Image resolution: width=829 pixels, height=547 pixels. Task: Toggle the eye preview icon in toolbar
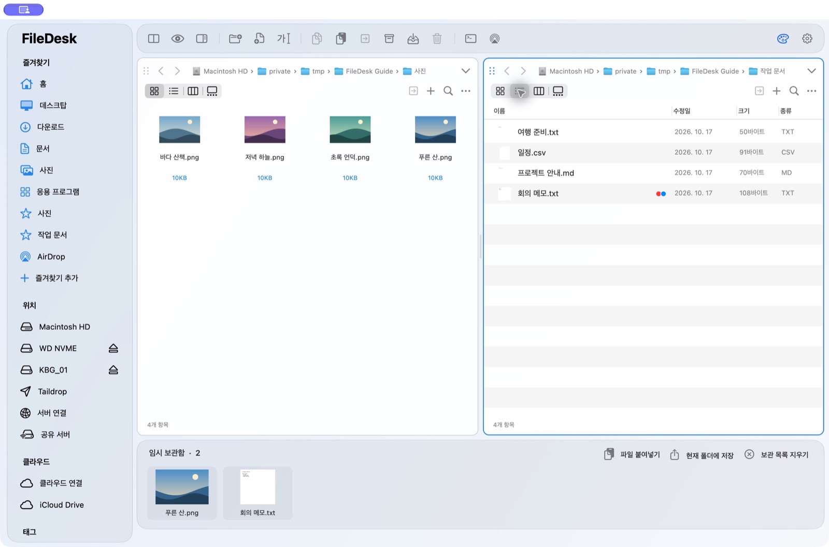click(178, 39)
